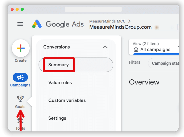
Task: Click the MeasureMindsGroup.com account name
Action: [120, 27]
